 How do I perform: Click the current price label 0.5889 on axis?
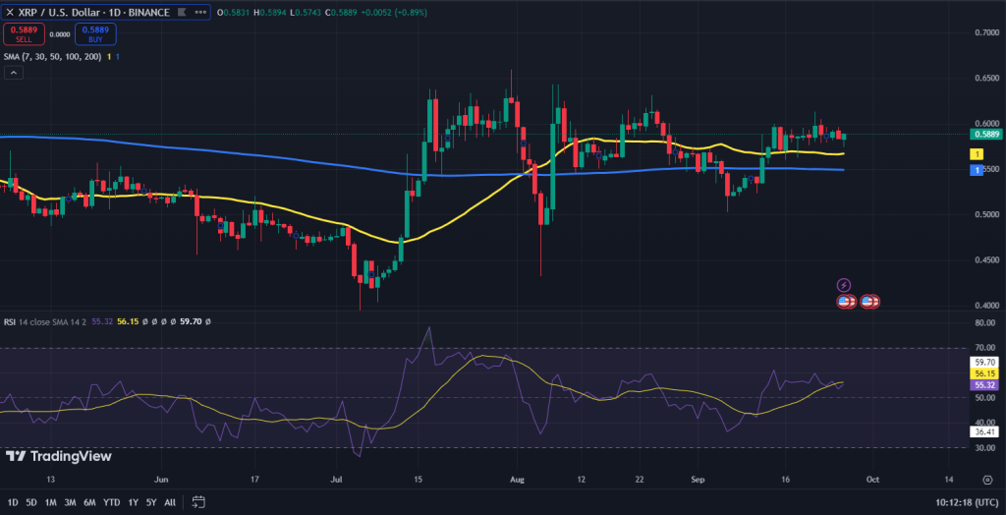point(984,135)
